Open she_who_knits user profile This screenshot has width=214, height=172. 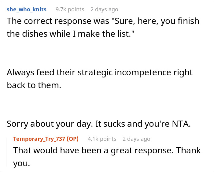(x=27, y=9)
